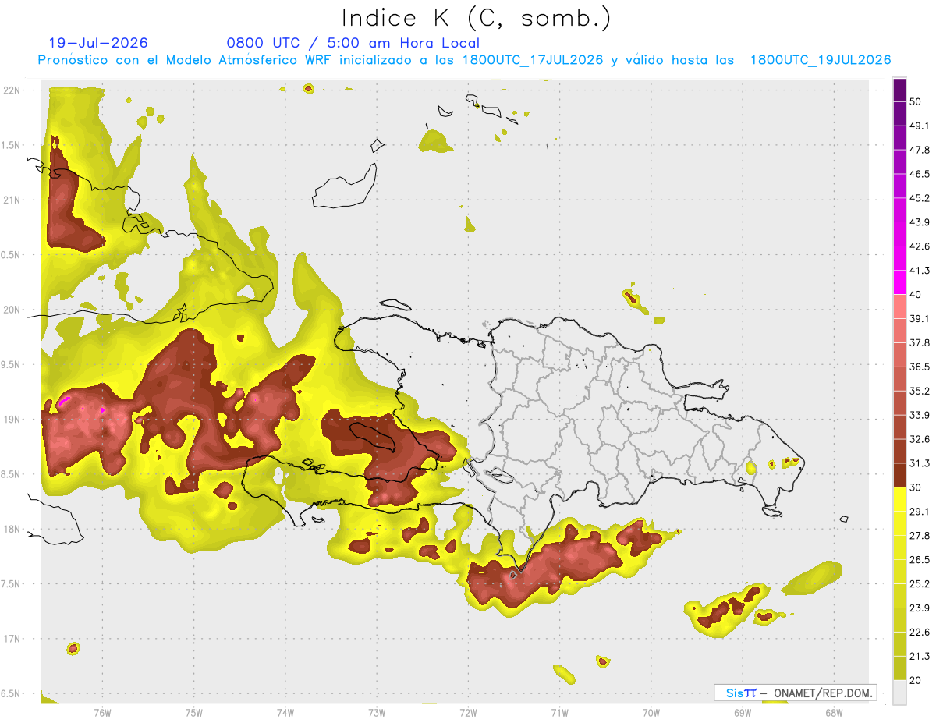Click the "17N" latitude label
The height and width of the screenshot is (723, 936).
coord(12,639)
